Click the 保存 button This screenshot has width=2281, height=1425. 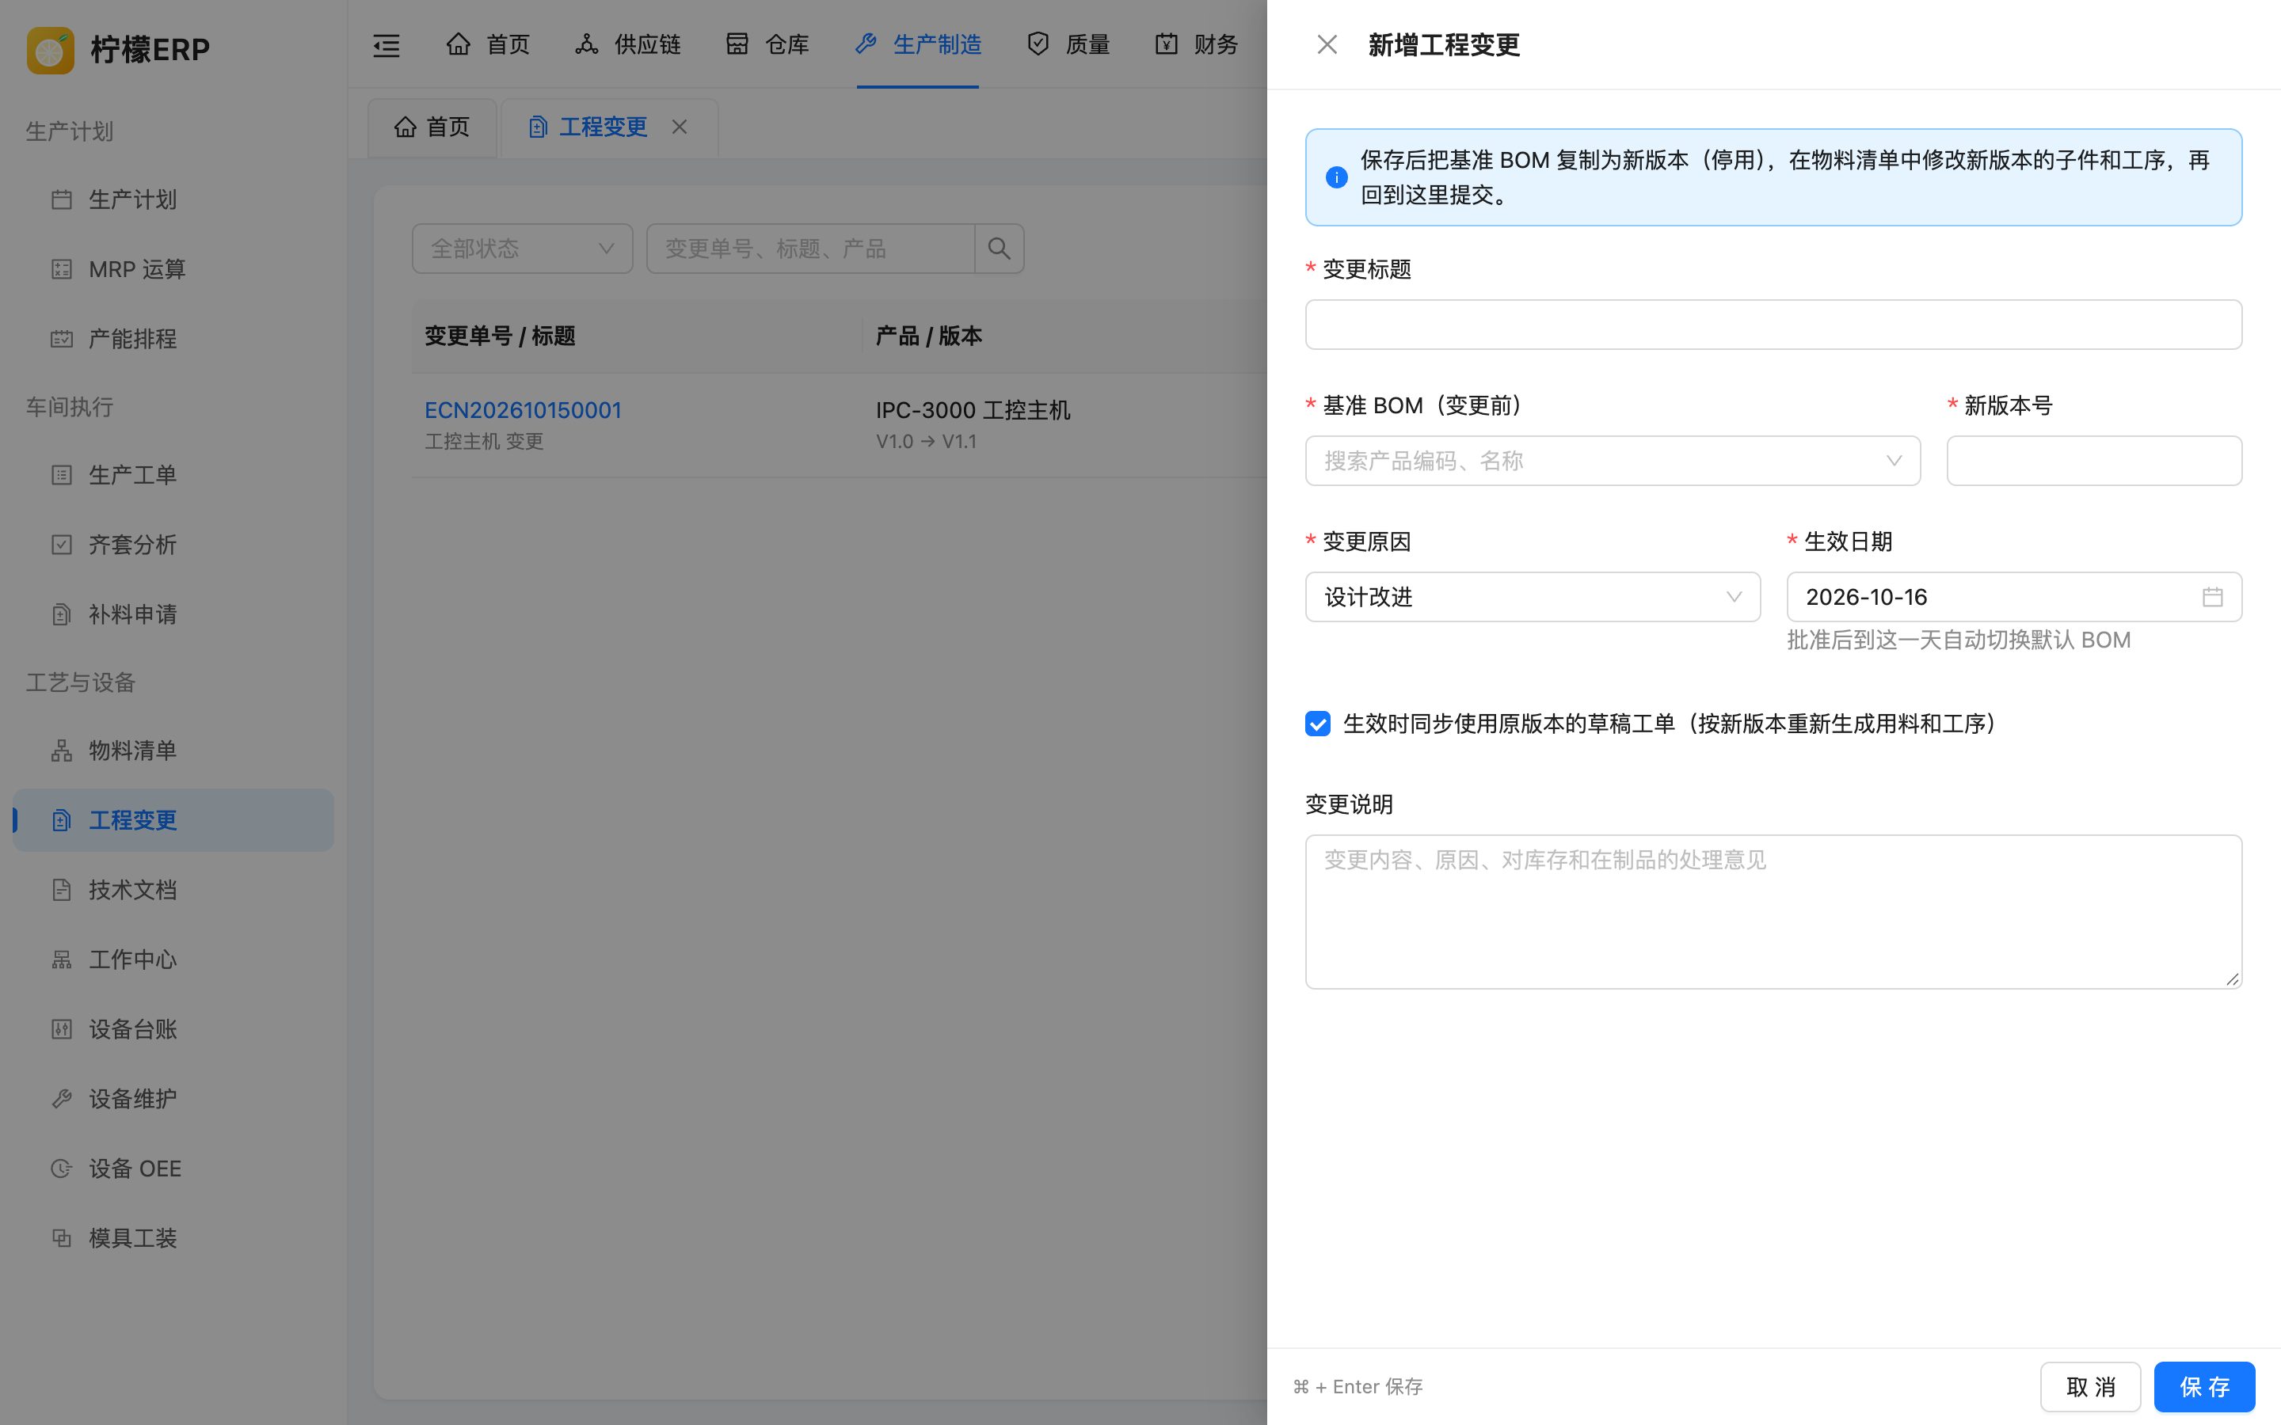pyautogui.click(x=2203, y=1386)
